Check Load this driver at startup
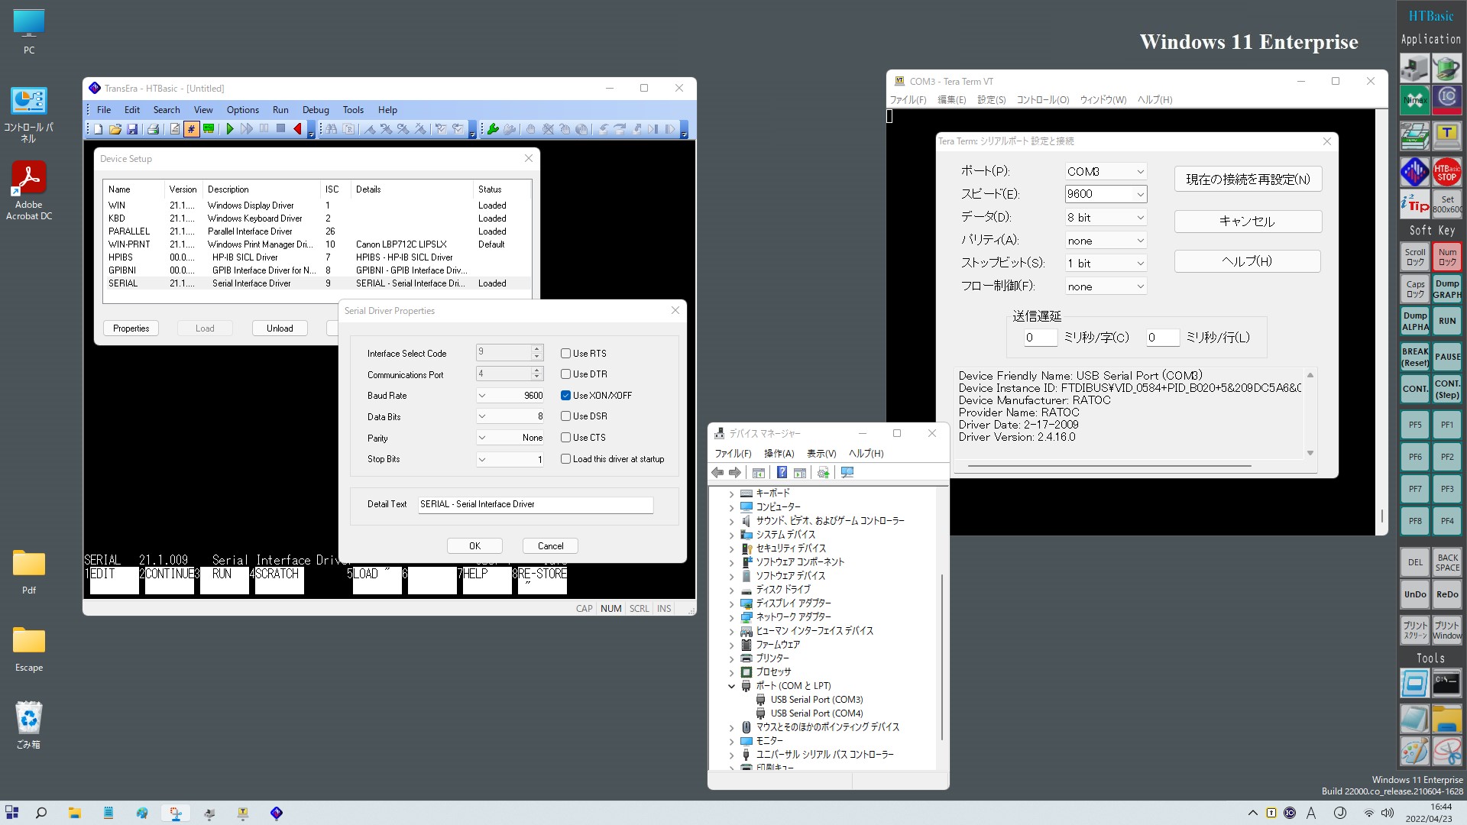The width and height of the screenshot is (1467, 825). [565, 459]
